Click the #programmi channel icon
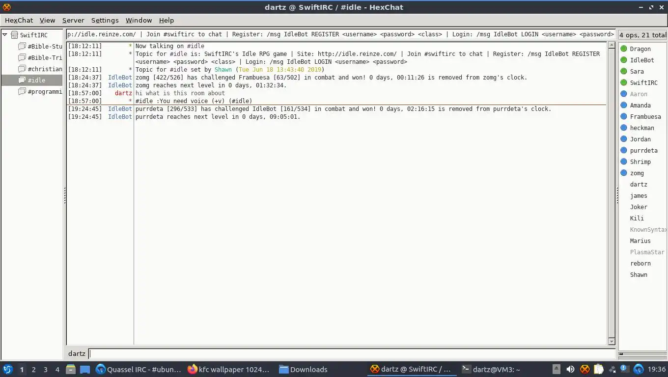 (22, 91)
